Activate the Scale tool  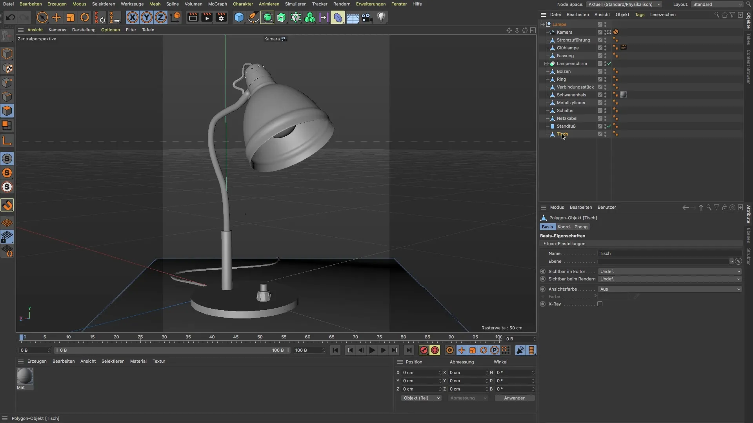[x=71, y=18]
